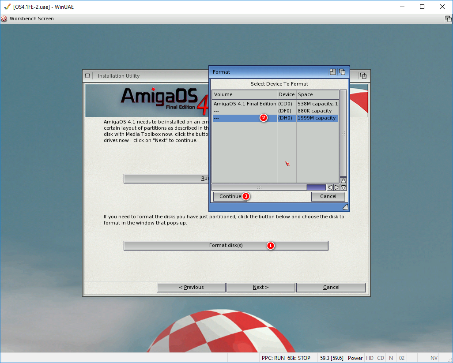Click the Format window zoom gadget
The width and height of the screenshot is (453, 363).
click(333, 72)
